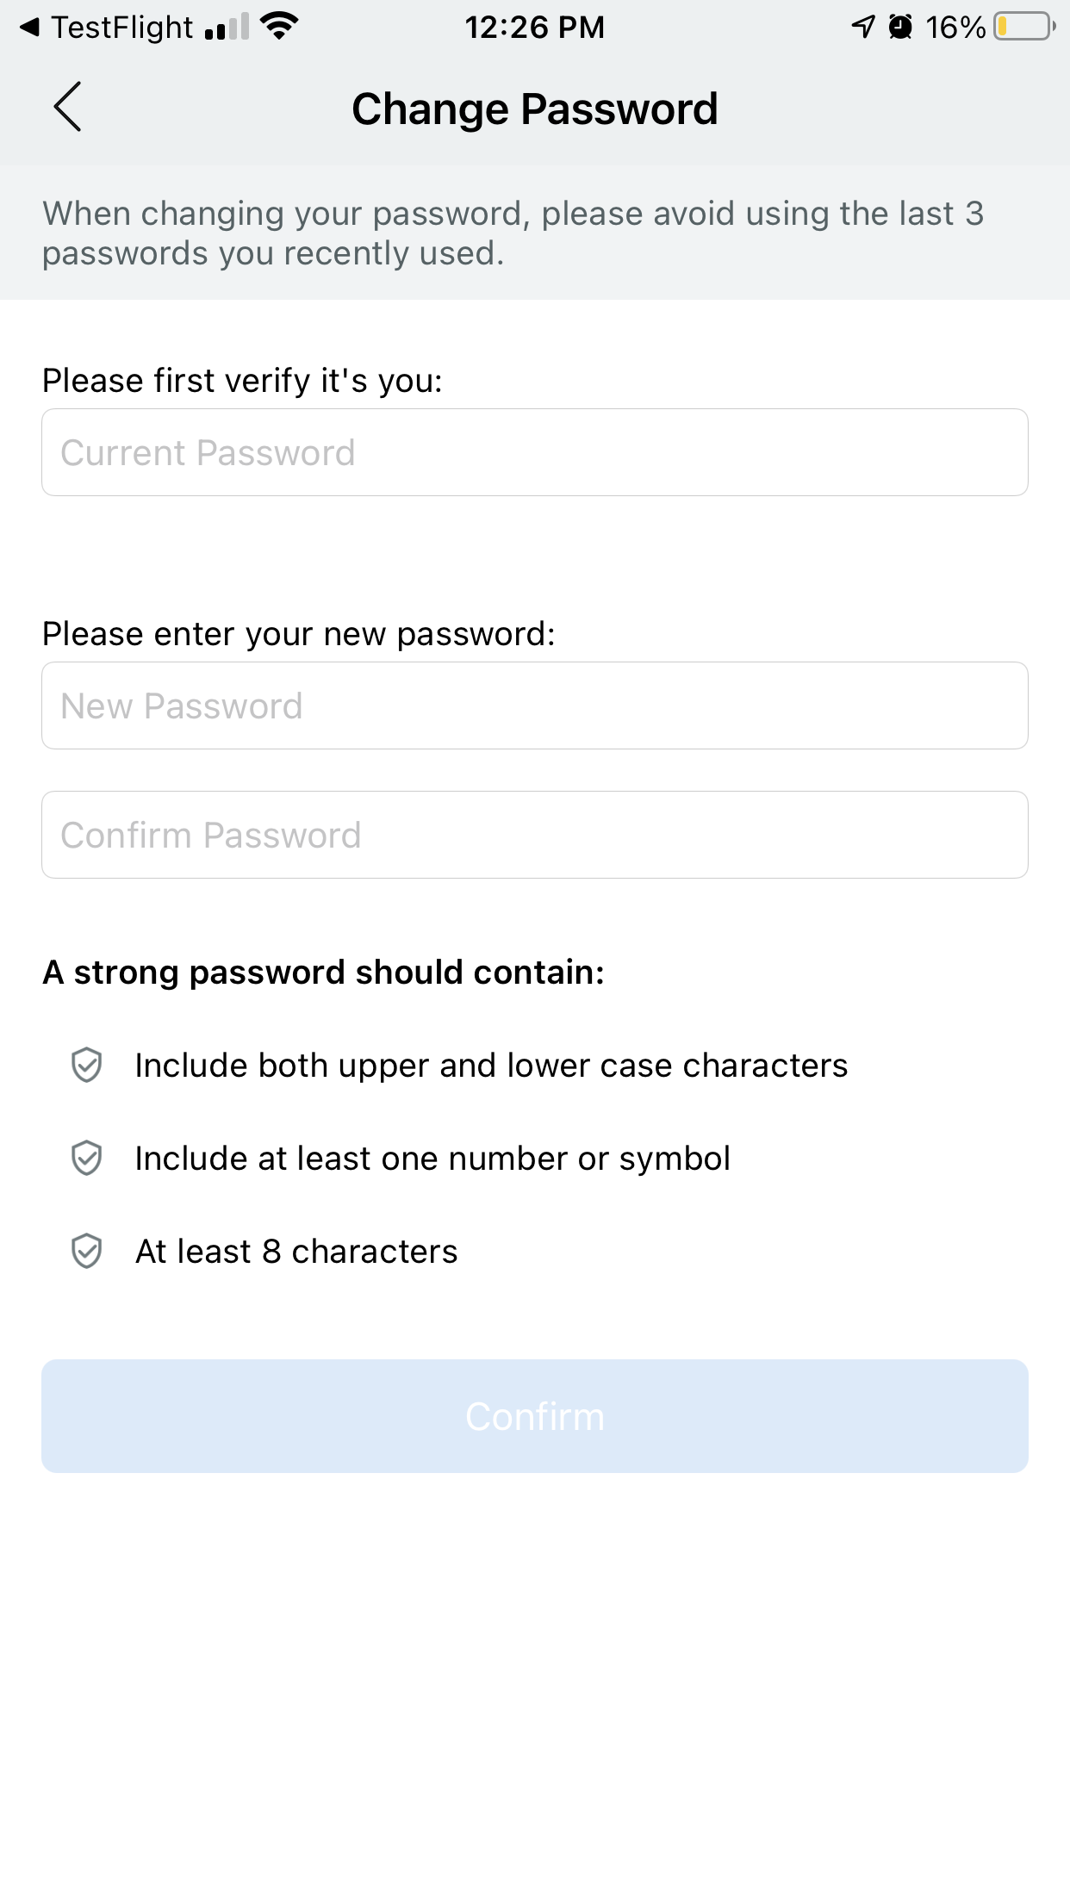Tap the strong password requirements heading
Screen dimensions: 1070x1902
coord(323,973)
